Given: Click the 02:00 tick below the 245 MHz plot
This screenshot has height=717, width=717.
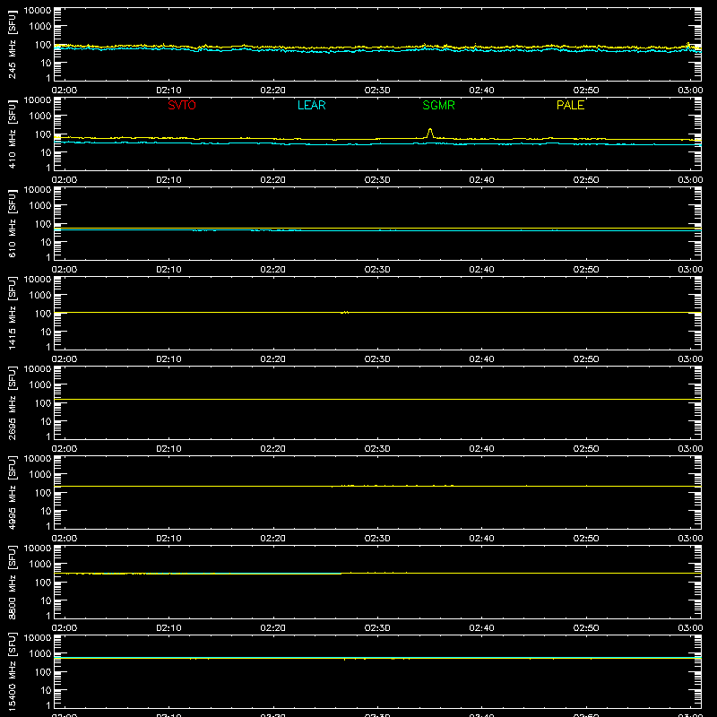Looking at the screenshot, I should [x=65, y=91].
